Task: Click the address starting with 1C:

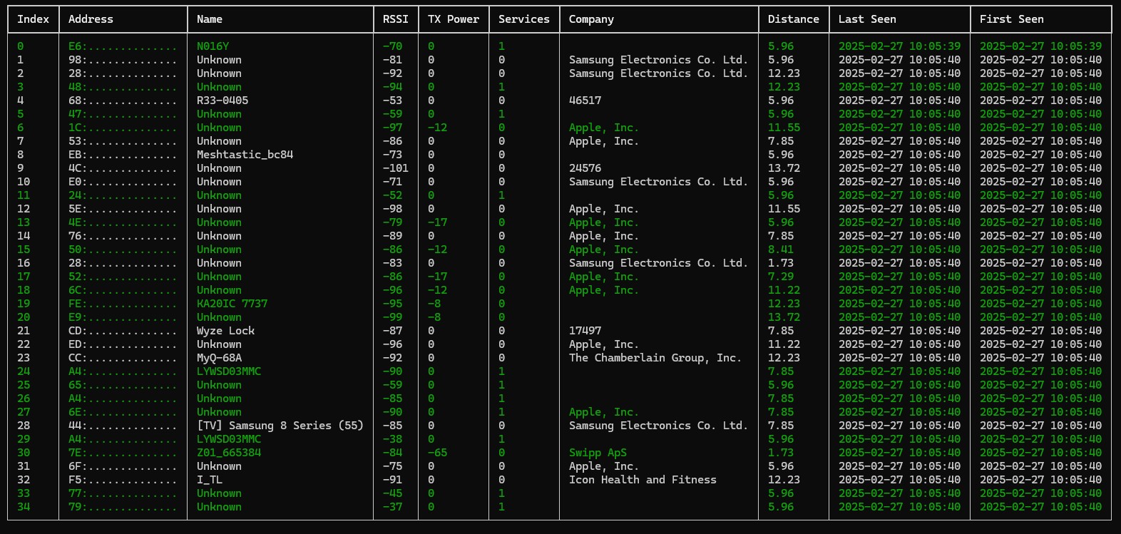Action: pos(123,128)
